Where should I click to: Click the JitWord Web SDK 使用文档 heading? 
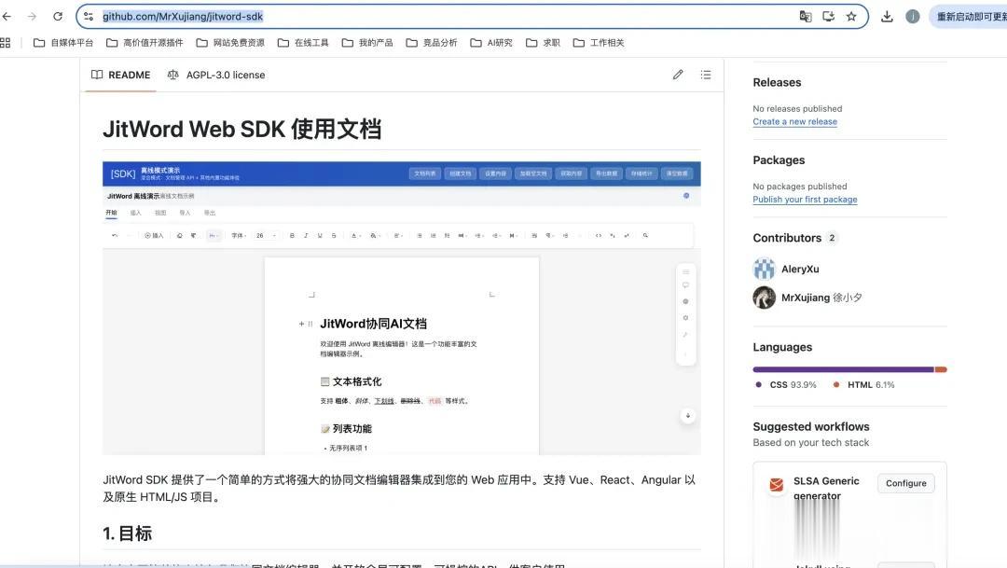(x=242, y=129)
